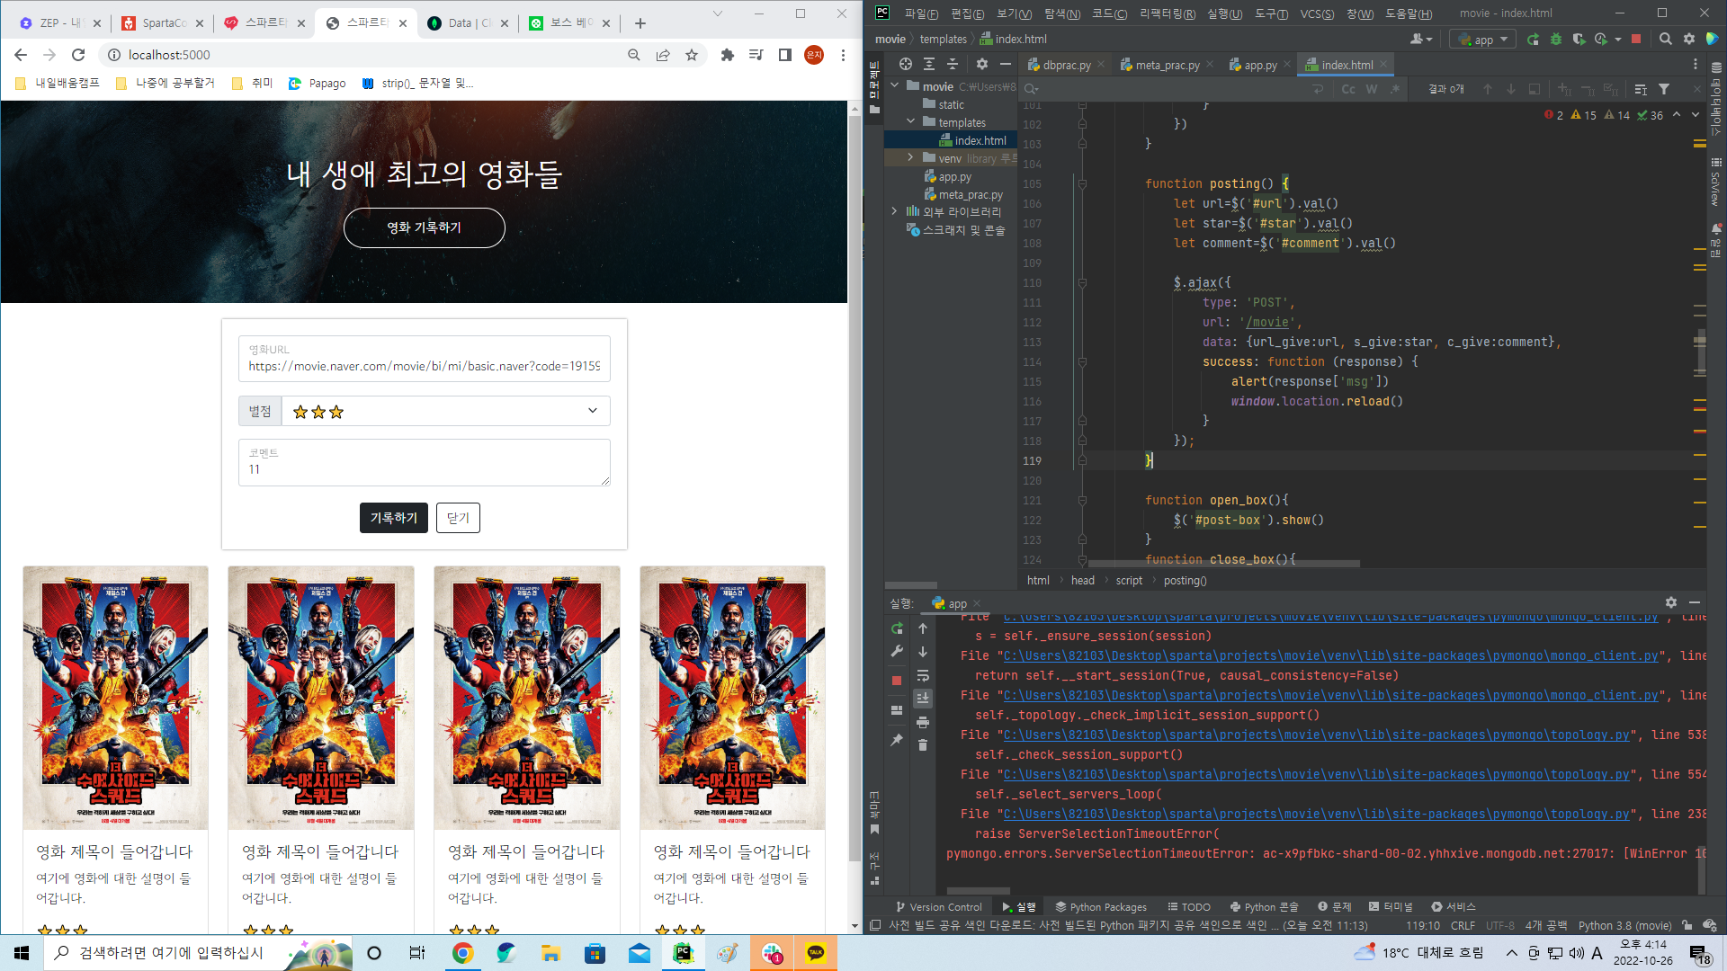Hide project panel with minus icon
This screenshot has height=971, width=1727.
[1006, 64]
